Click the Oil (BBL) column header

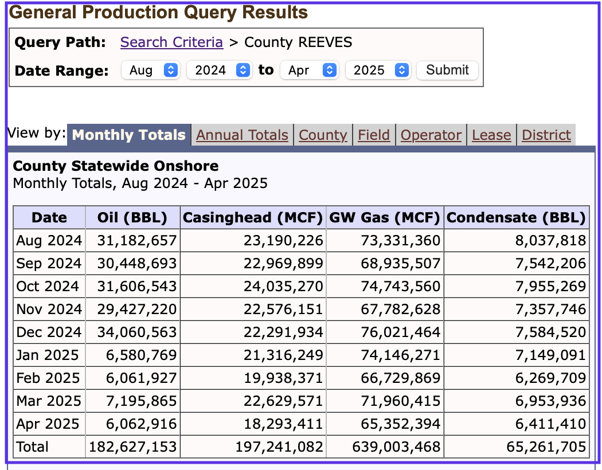(132, 218)
